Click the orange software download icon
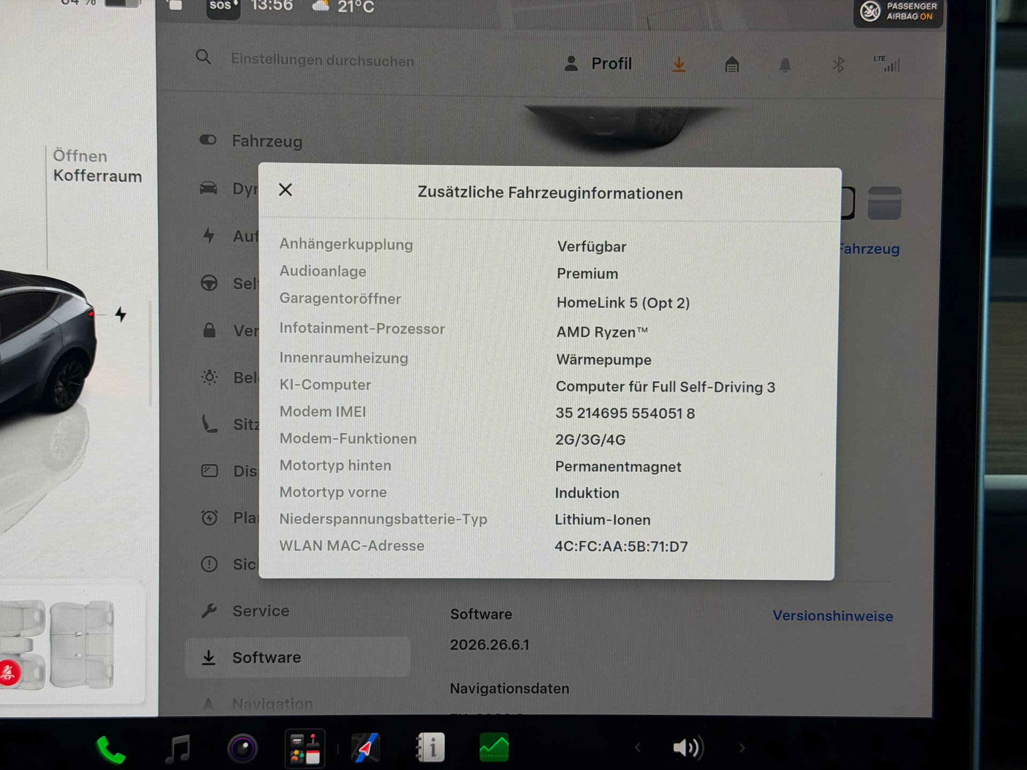The width and height of the screenshot is (1027, 770). click(x=679, y=65)
